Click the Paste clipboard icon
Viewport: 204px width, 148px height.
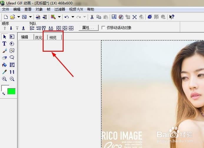click(x=106, y=17)
